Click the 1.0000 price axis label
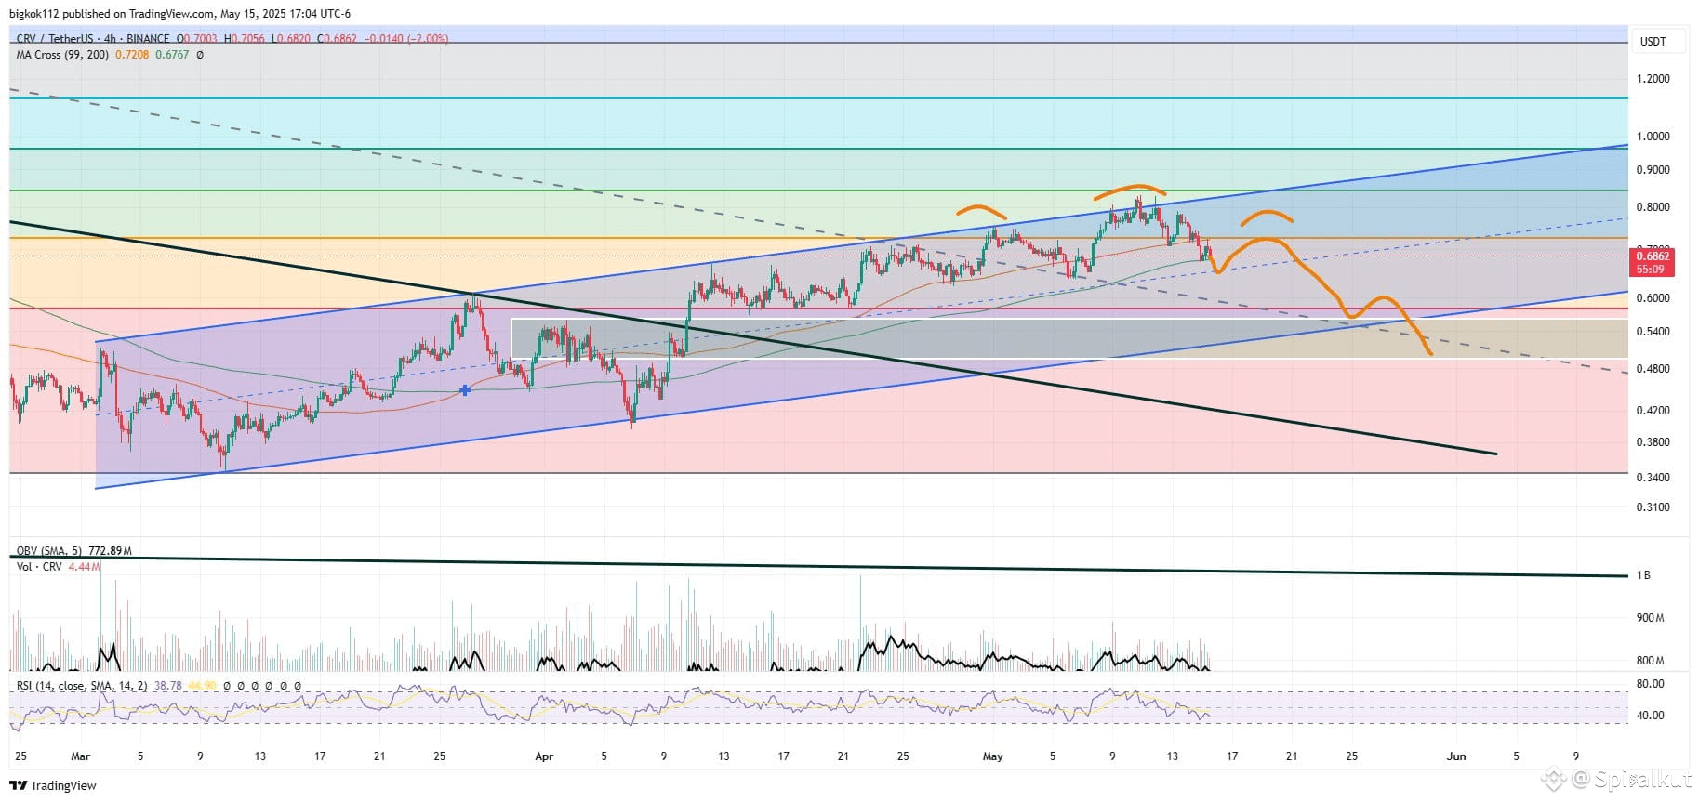Image resolution: width=1699 pixels, height=802 pixels. point(1653,137)
